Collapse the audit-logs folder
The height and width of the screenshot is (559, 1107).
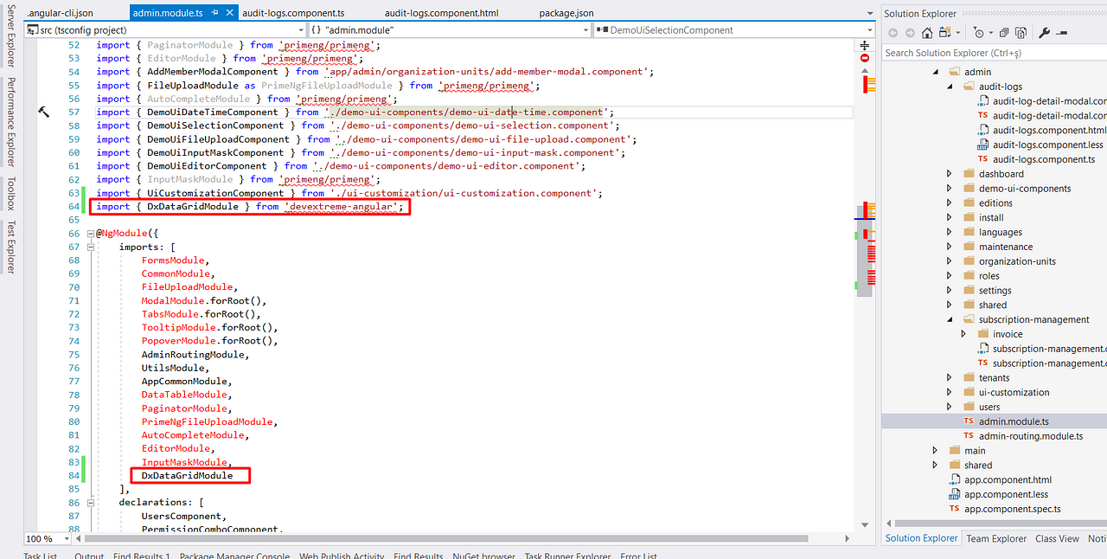(x=950, y=87)
